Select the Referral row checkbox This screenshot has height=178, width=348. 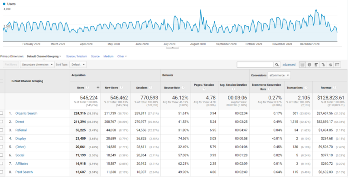tap(1, 130)
